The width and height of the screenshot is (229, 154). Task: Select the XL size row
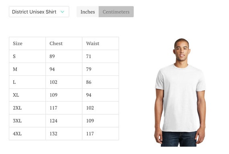64,95
